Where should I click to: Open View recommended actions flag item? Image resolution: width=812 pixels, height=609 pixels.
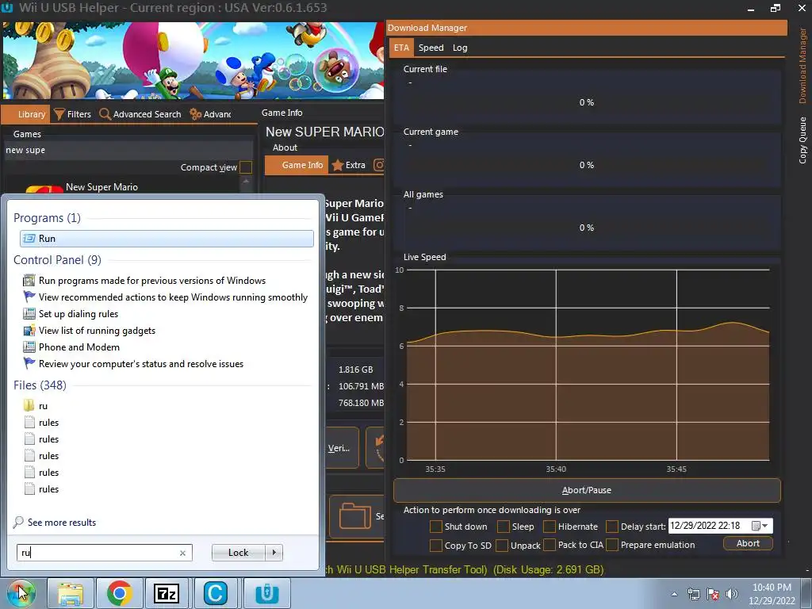click(165, 297)
